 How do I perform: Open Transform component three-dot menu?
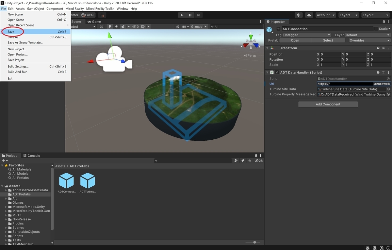388,48
